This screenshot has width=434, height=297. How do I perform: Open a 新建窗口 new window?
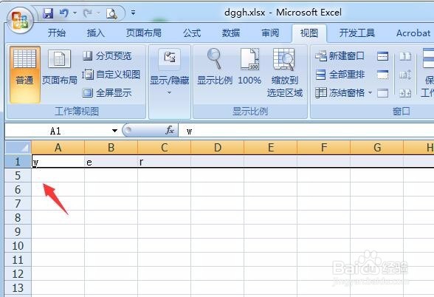[340, 56]
